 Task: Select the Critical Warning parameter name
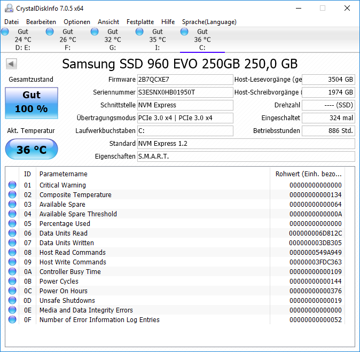pyautogui.click(x=62, y=185)
